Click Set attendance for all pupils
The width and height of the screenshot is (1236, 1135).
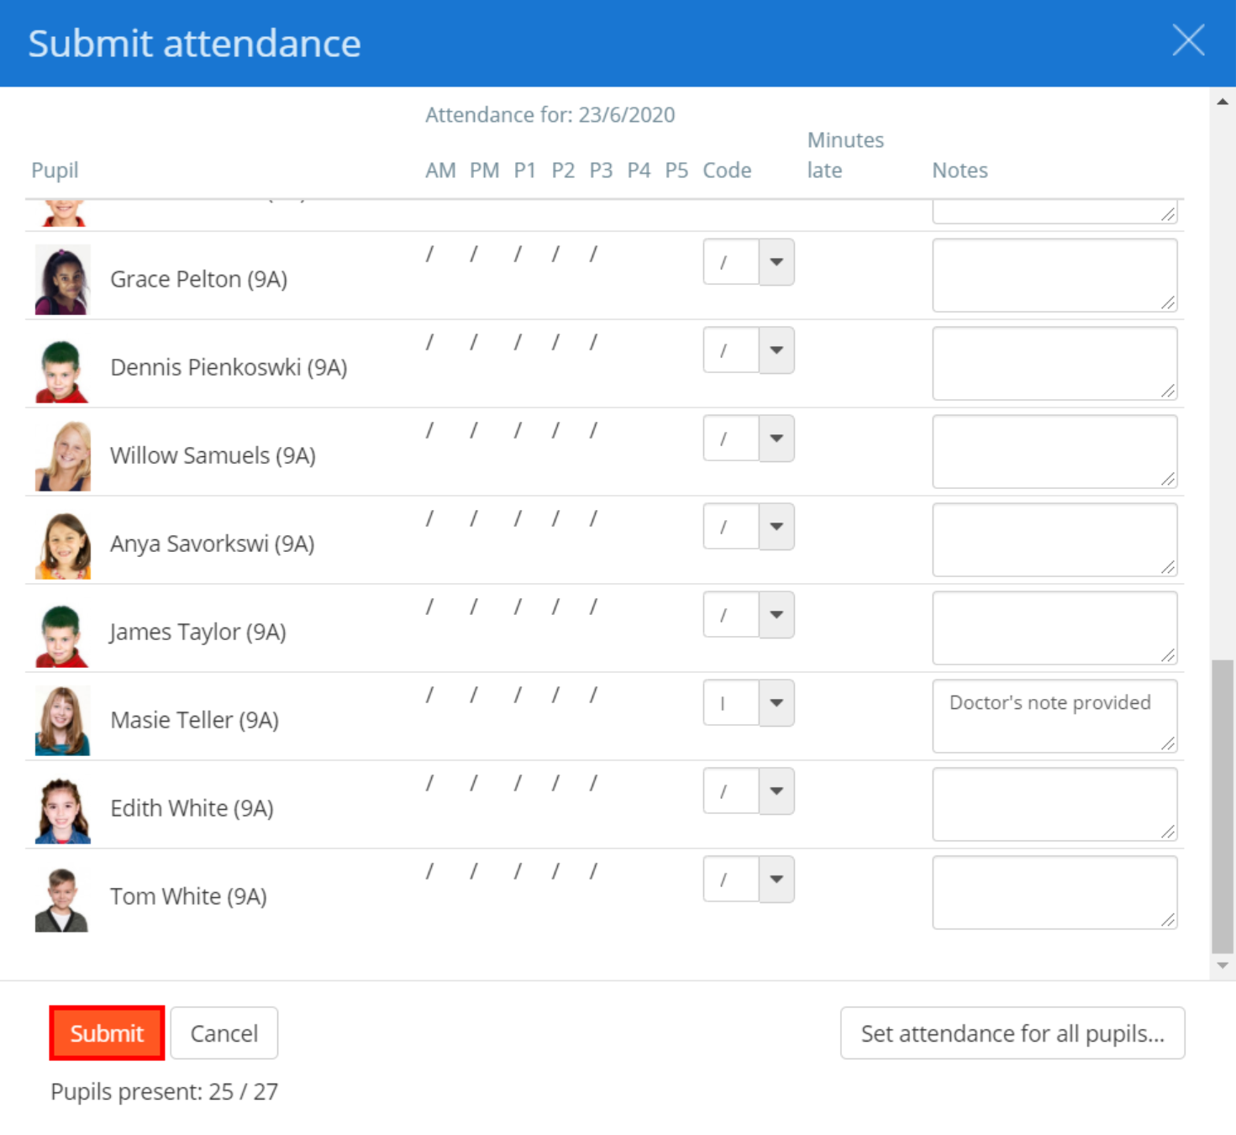pos(1012,1033)
